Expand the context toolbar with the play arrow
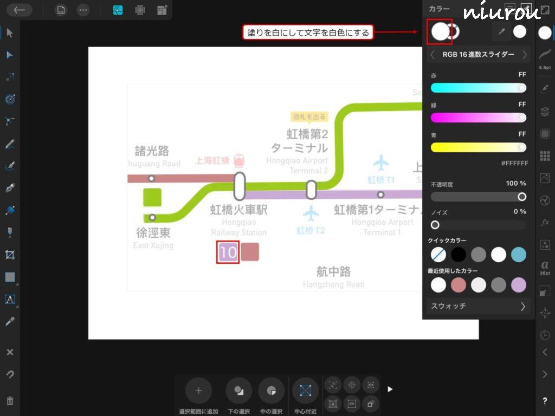 click(x=390, y=389)
